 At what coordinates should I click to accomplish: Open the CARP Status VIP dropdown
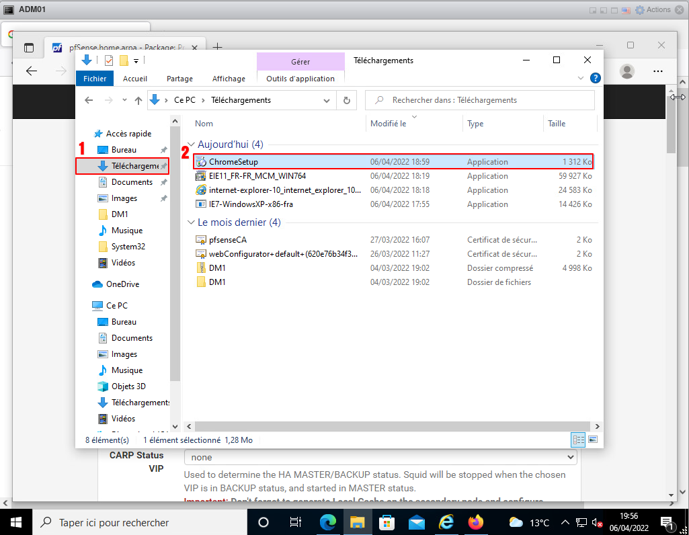380,457
